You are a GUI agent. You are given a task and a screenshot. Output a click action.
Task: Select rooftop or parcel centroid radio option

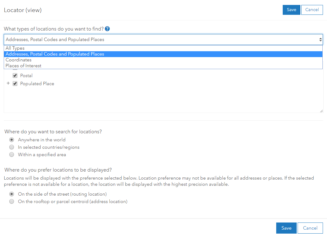(12, 202)
